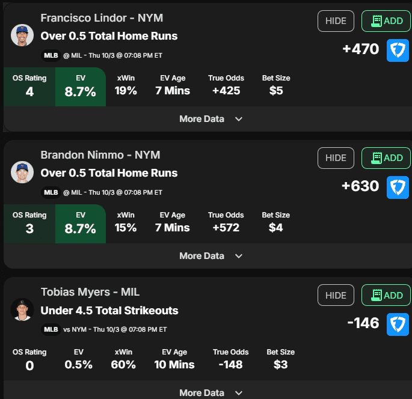This screenshot has width=412, height=399.
Task: Hide the Tobias Myers bet card
Action: [x=336, y=295]
